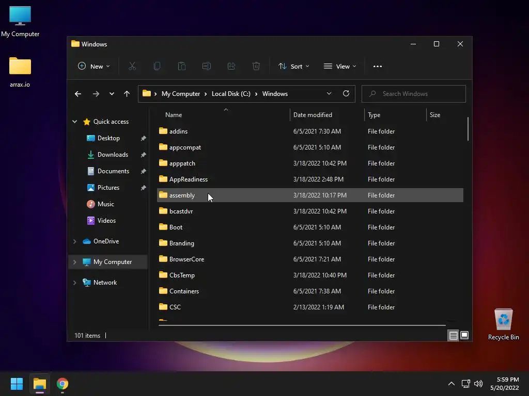529x396 pixels.
Task: Expand the OneDrive tree node
Action: tap(74, 241)
